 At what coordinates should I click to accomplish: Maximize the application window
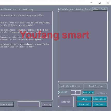(x=100, y=3)
